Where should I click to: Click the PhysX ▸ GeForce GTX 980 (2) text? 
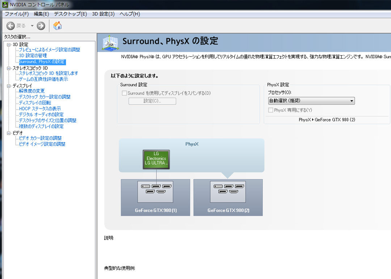[327, 120]
